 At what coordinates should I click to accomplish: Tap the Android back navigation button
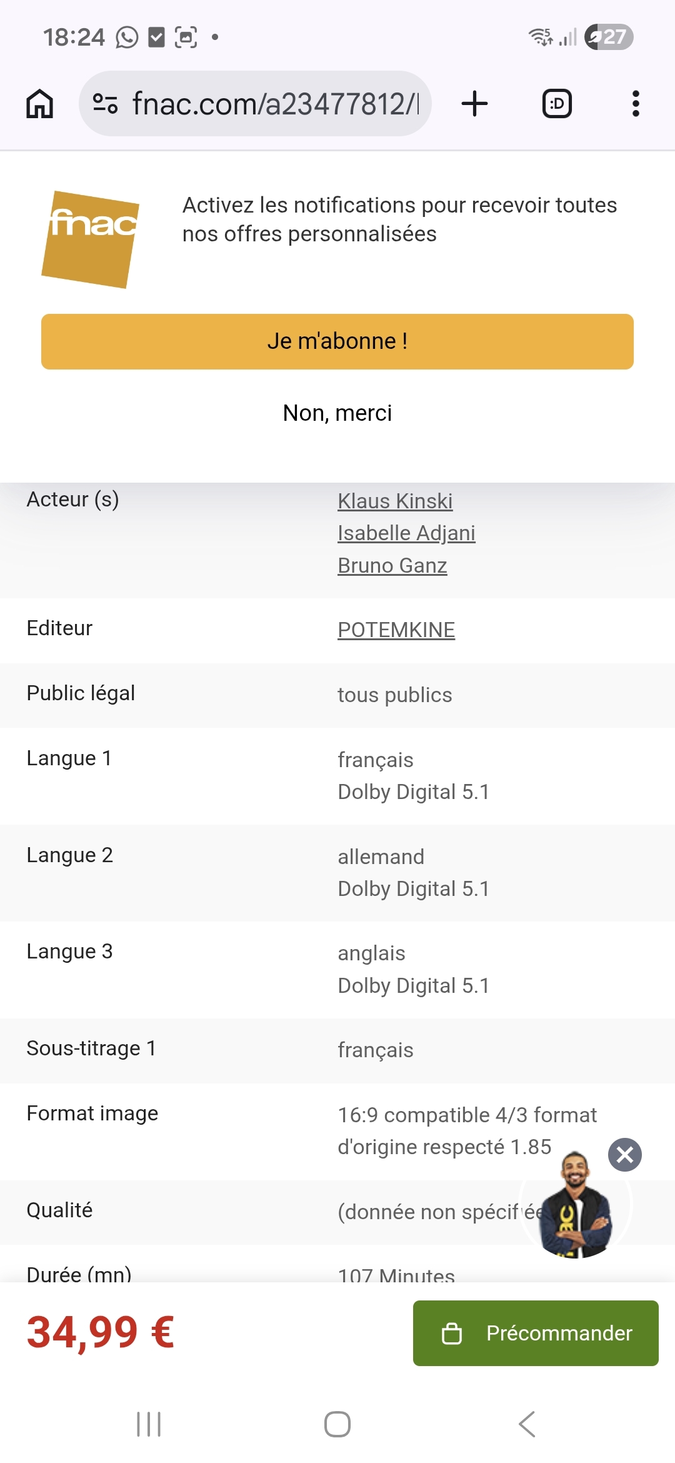pos(527,1424)
